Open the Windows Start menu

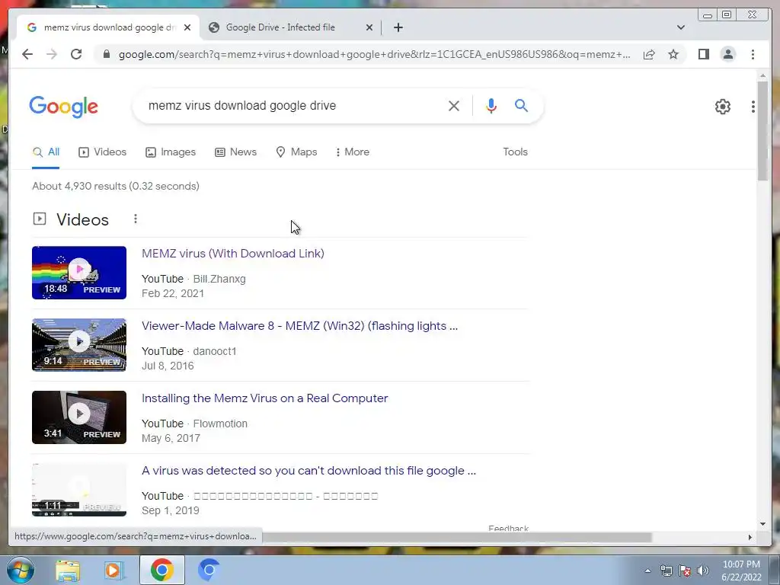coord(21,570)
